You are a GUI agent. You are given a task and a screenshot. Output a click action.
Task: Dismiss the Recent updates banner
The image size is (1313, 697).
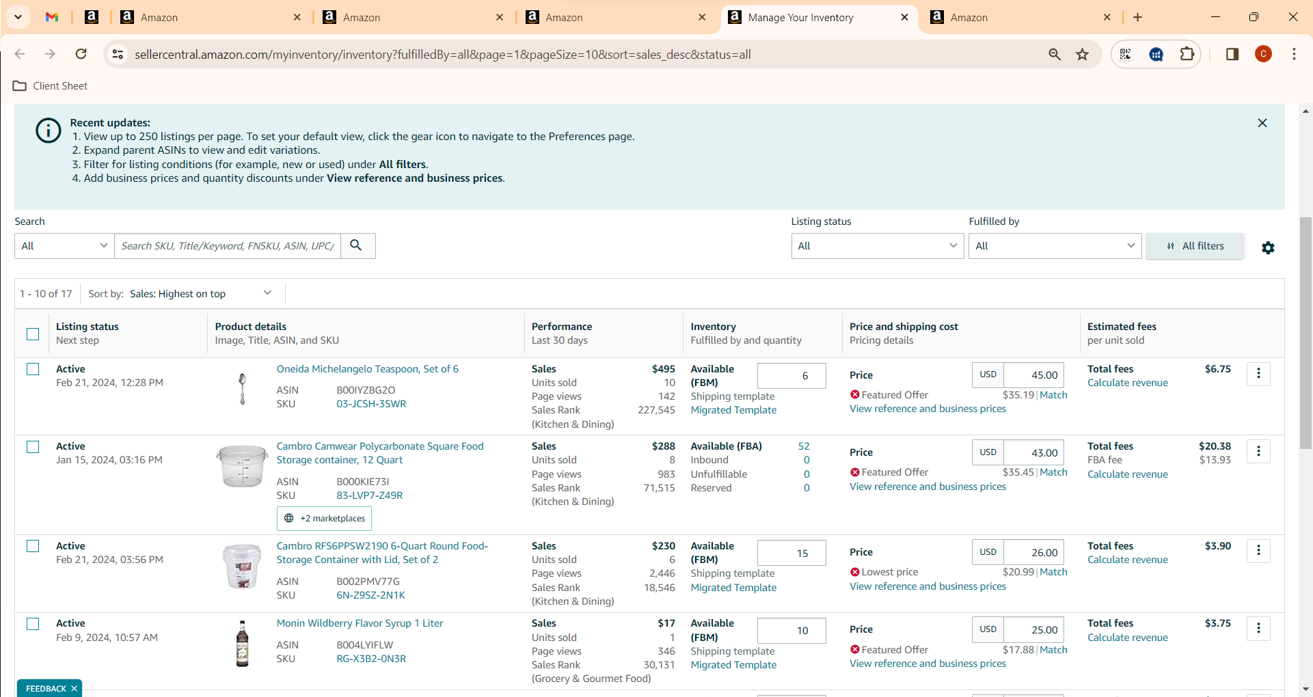(x=1262, y=123)
